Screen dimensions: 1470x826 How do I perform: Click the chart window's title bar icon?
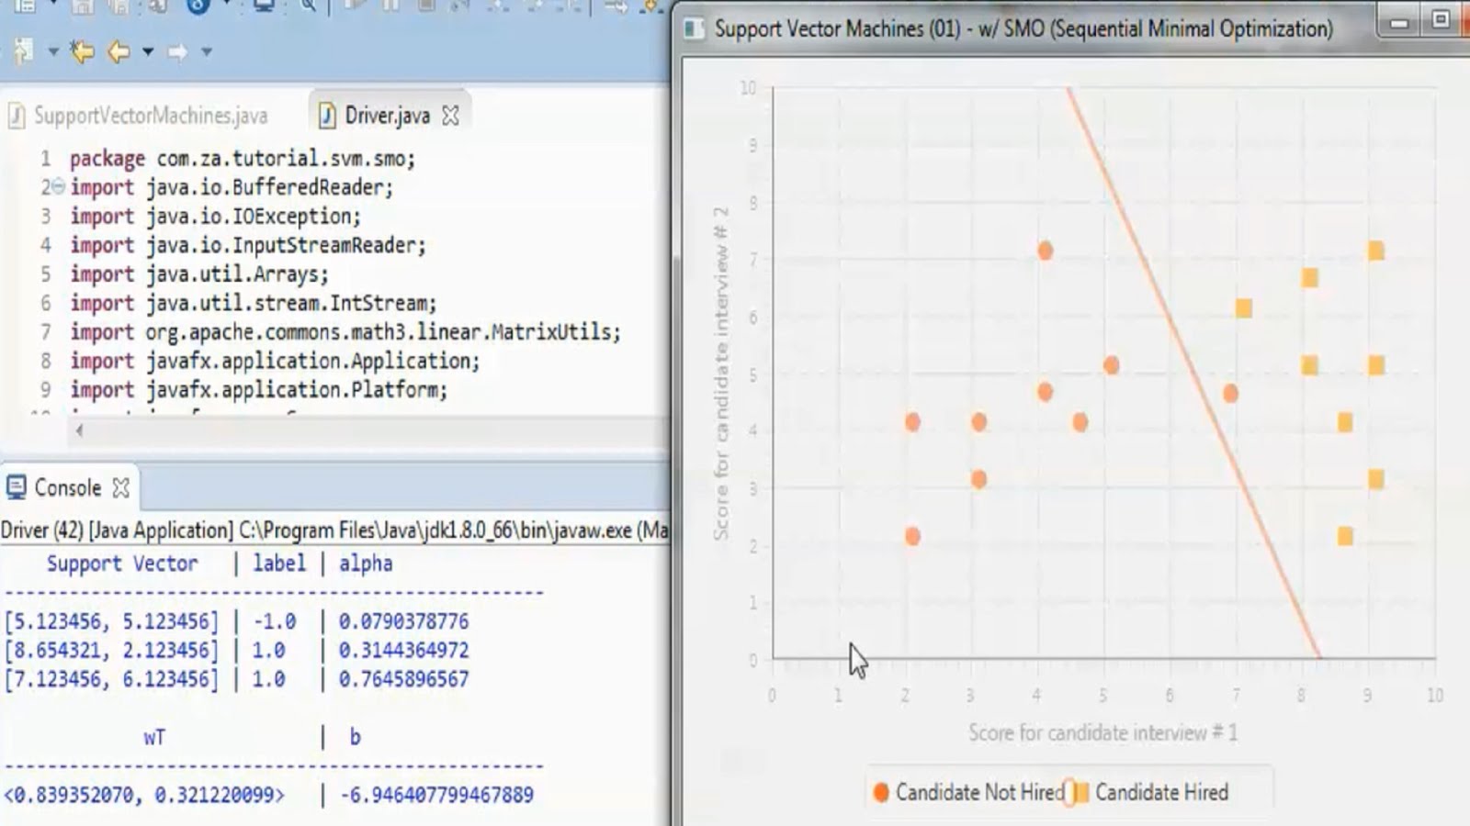[x=695, y=28]
